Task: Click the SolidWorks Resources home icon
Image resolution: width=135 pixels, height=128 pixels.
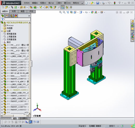Action: click(x=132, y=21)
